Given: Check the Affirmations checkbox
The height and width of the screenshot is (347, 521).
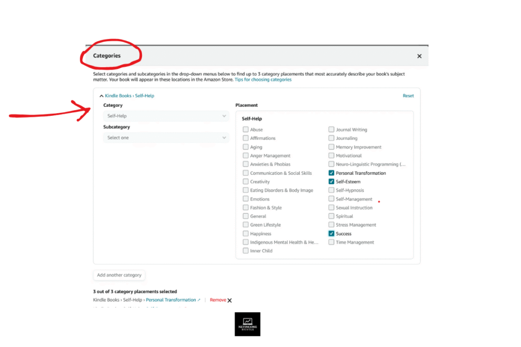Looking at the screenshot, I should [246, 138].
